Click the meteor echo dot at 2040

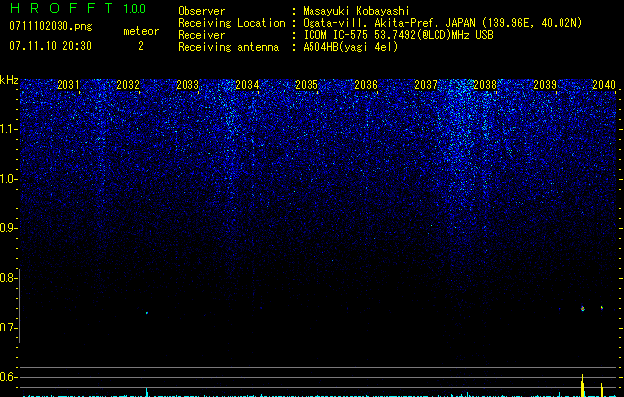[x=602, y=308]
